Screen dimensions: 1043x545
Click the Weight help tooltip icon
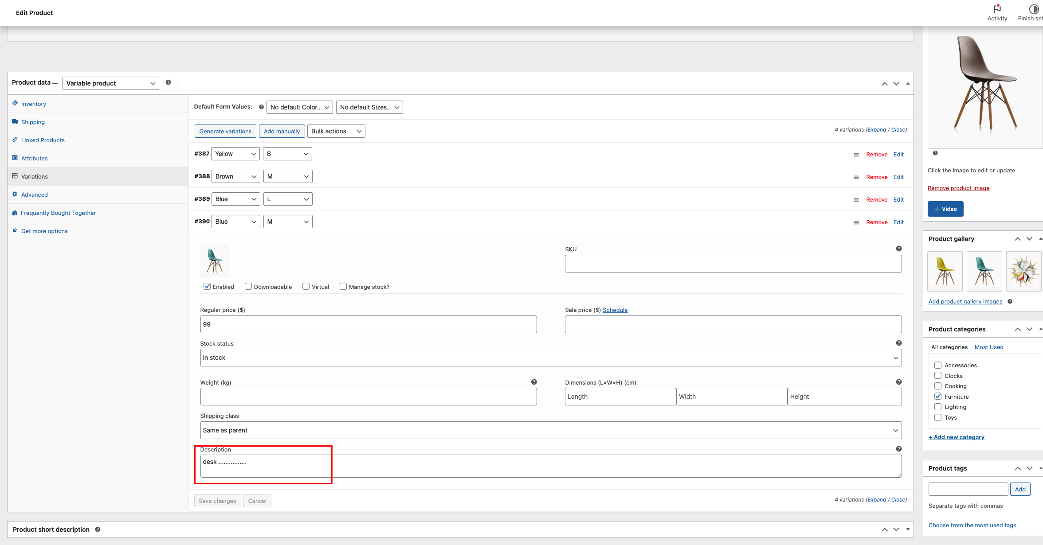click(534, 382)
